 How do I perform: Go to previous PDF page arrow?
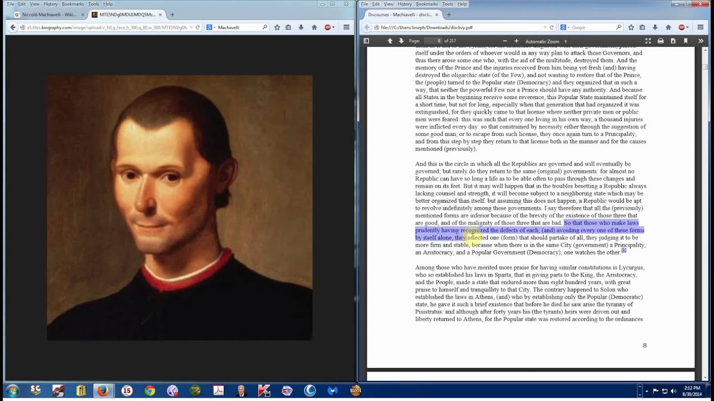click(390, 41)
